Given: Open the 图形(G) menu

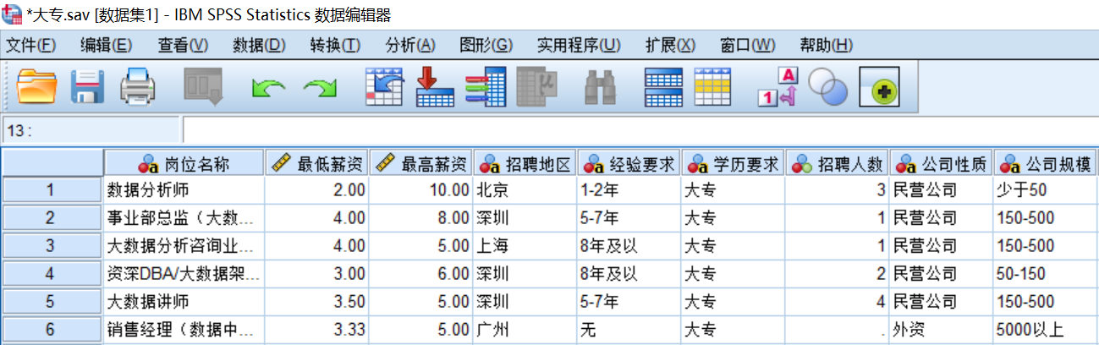Looking at the screenshot, I should click(486, 45).
